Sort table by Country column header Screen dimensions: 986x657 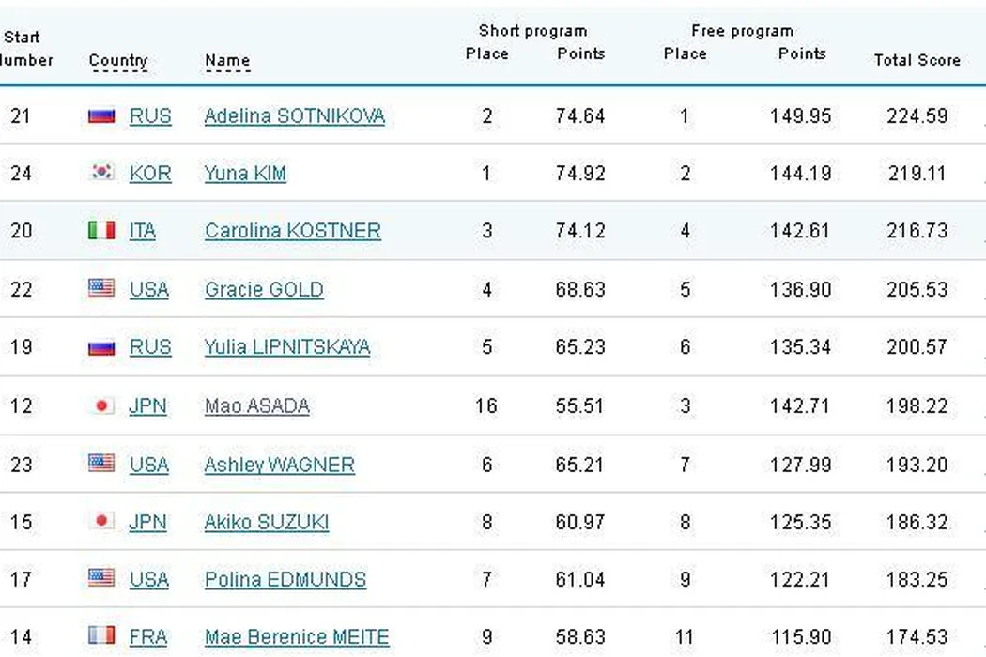click(118, 61)
